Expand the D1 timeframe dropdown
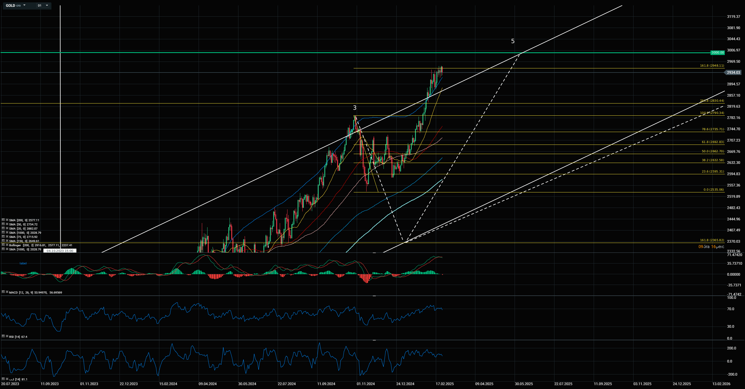Screen dimensions: 745x389 click(x=47, y=5)
